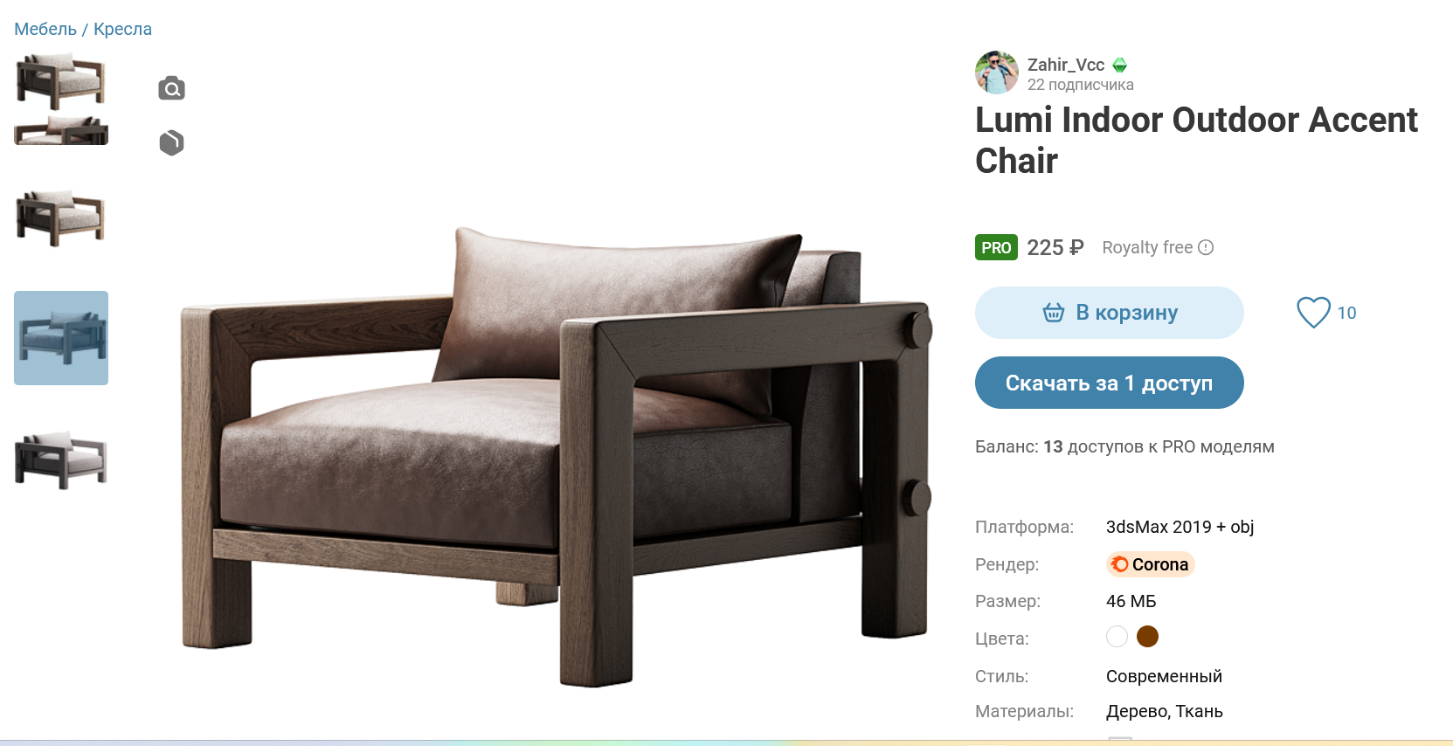Go to the Мебель breadcrumb category
Image resolution: width=1453 pixels, height=746 pixels.
click(45, 29)
